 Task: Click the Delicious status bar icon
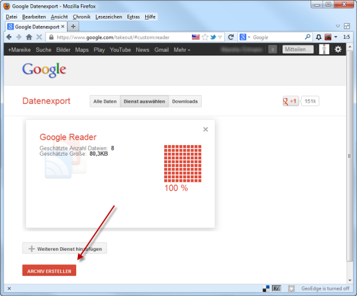point(266,288)
